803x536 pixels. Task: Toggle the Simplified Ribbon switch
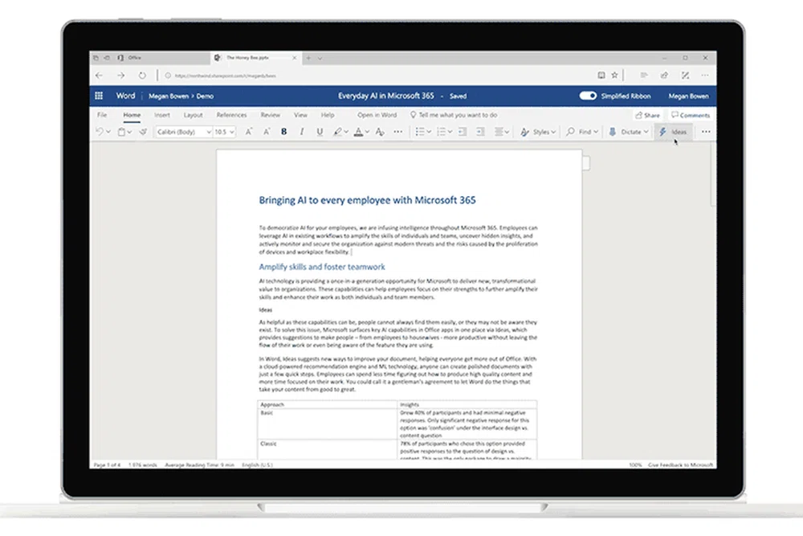pos(588,96)
